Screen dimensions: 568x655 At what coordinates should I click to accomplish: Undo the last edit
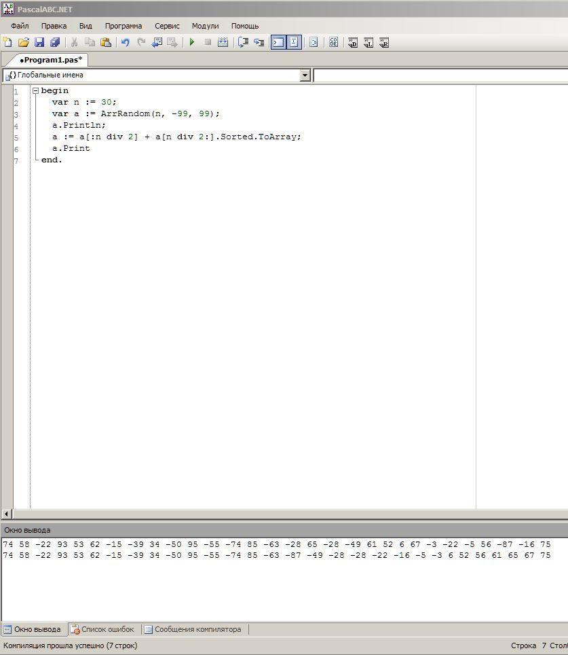click(x=125, y=42)
